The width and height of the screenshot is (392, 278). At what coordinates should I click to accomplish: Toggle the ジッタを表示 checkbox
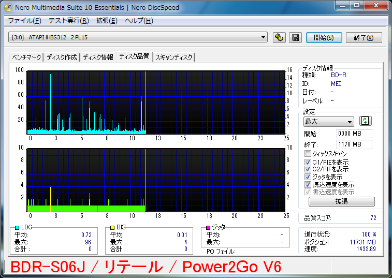[308, 177]
